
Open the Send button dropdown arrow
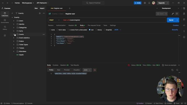(177, 20)
